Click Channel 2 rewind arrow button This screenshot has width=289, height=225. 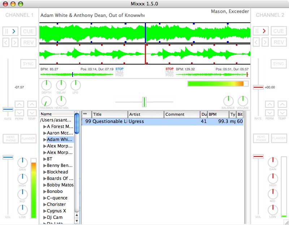[256, 43]
